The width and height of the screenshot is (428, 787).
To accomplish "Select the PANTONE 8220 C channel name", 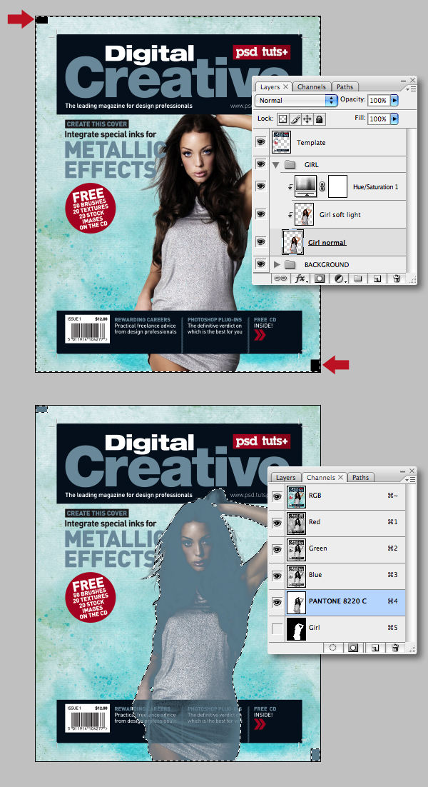I will pos(338,601).
